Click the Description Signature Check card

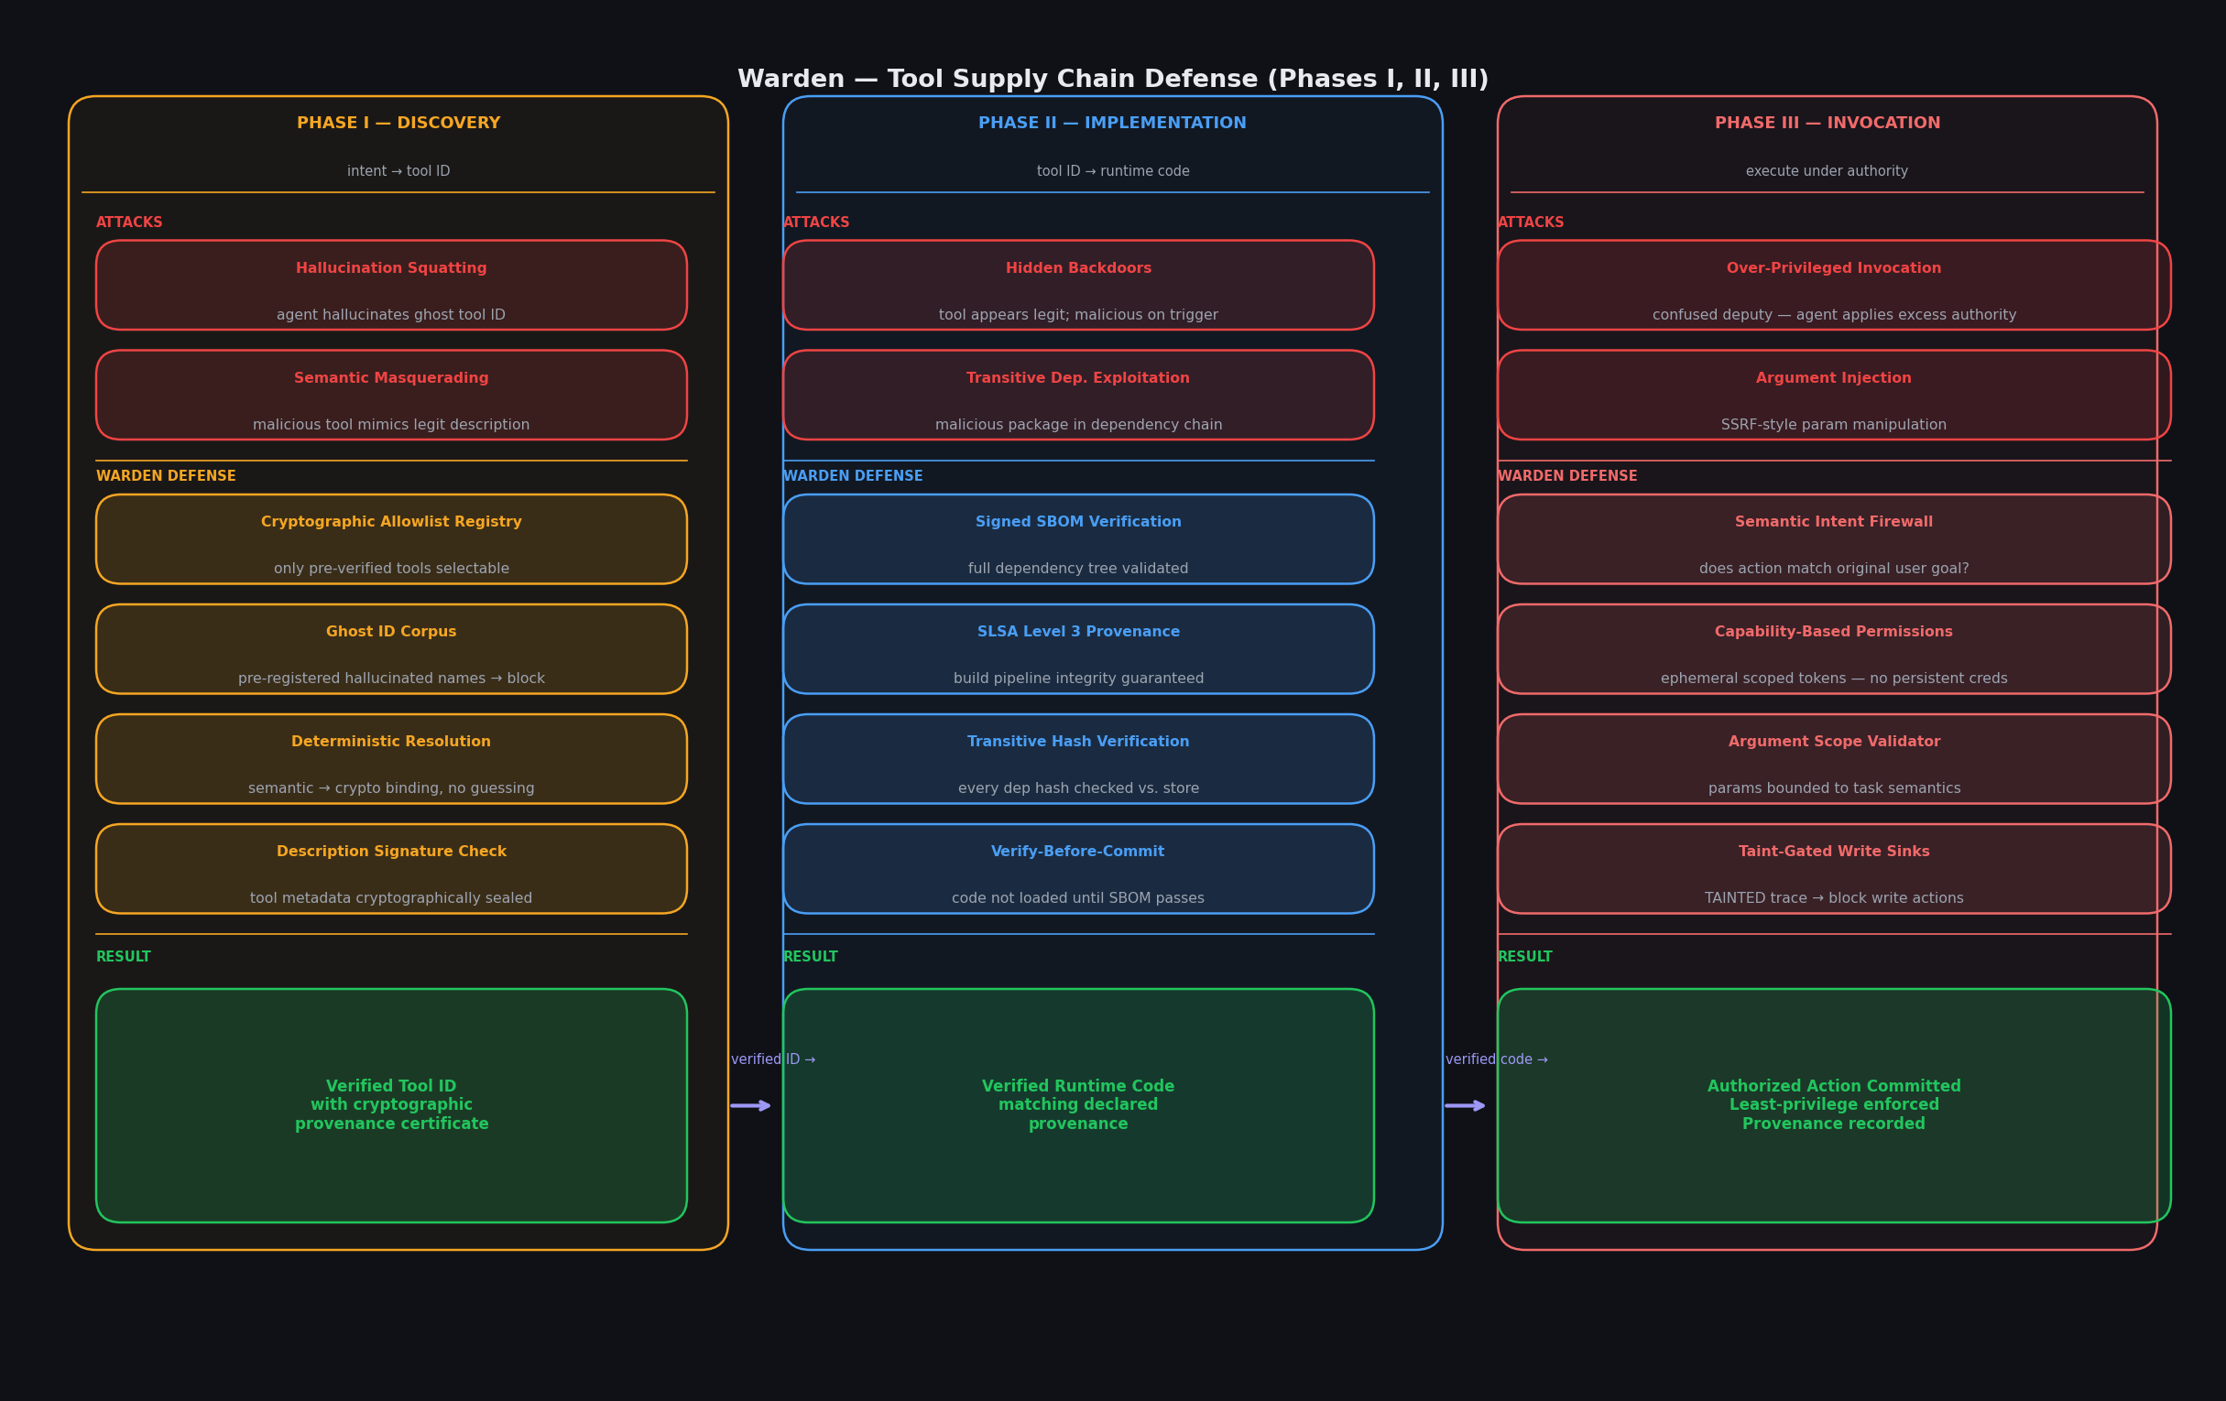pyautogui.click(x=391, y=869)
